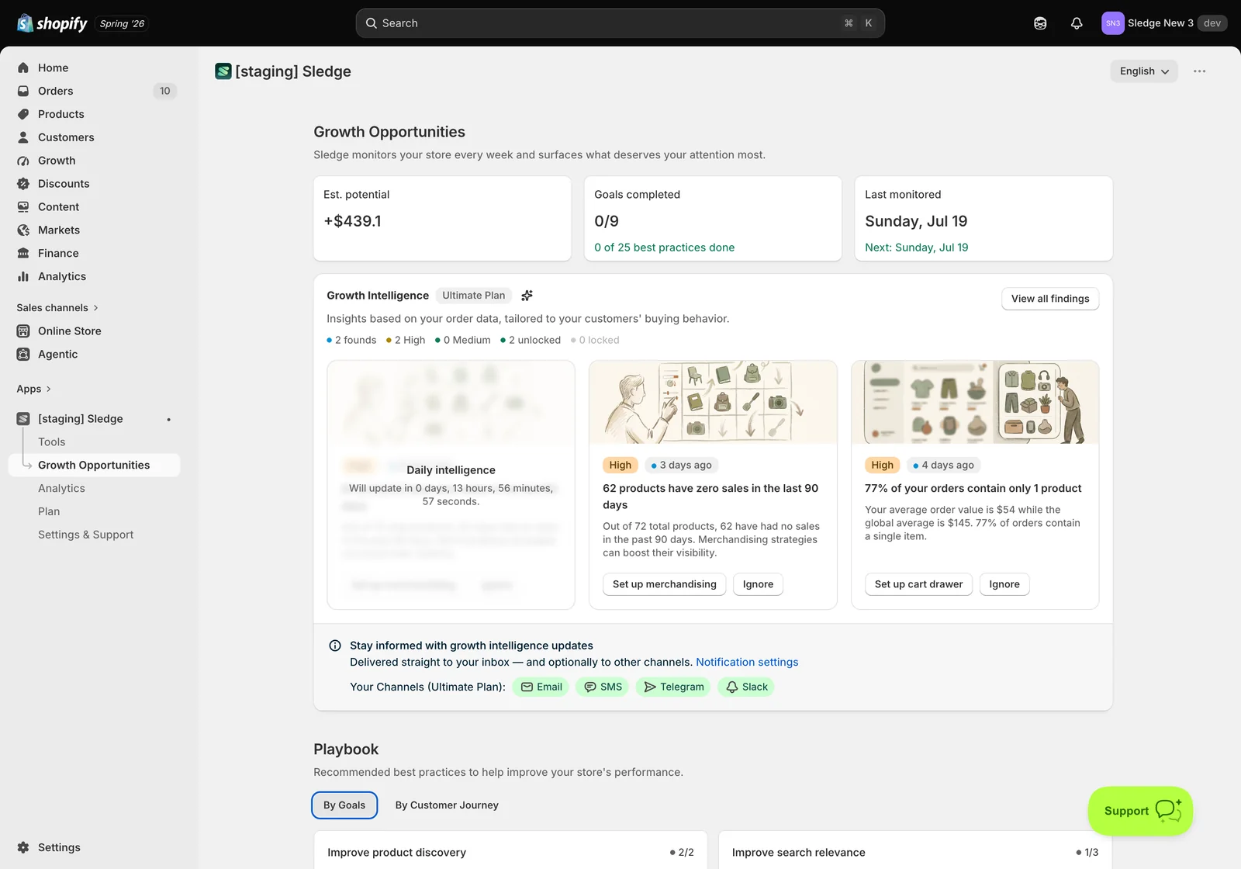Switch to the By Goals tab

(x=344, y=805)
